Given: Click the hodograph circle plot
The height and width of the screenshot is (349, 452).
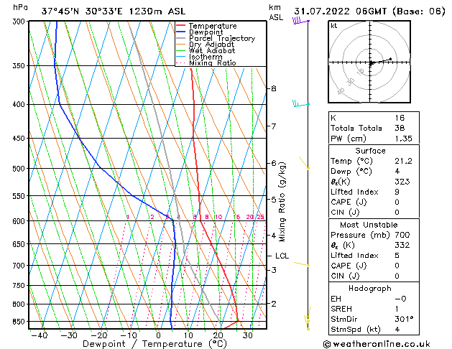Looking at the screenshot, I should coord(371,63).
